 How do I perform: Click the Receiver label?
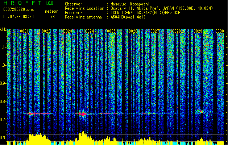74,13
